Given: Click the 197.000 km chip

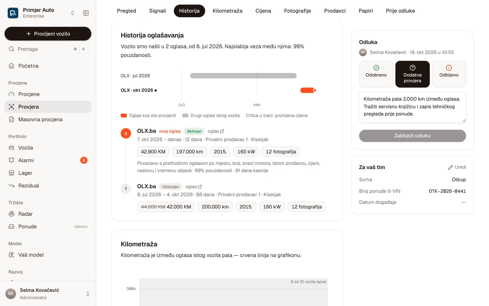Looking at the screenshot, I should tap(189, 152).
